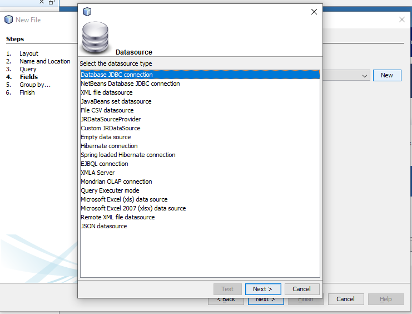Select Hibernate connection
Image resolution: width=412 pixels, height=314 pixels.
click(x=200, y=146)
